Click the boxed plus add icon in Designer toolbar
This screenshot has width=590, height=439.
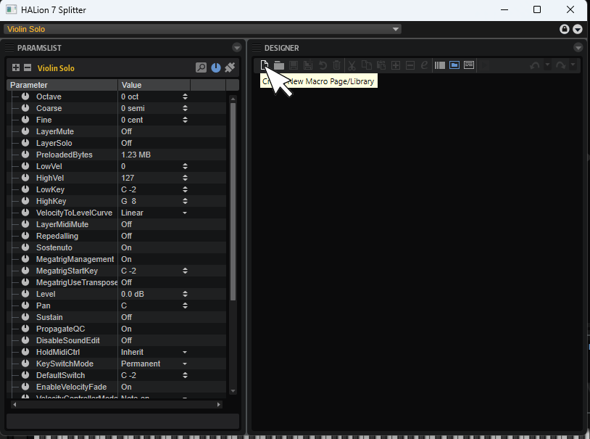coord(396,65)
